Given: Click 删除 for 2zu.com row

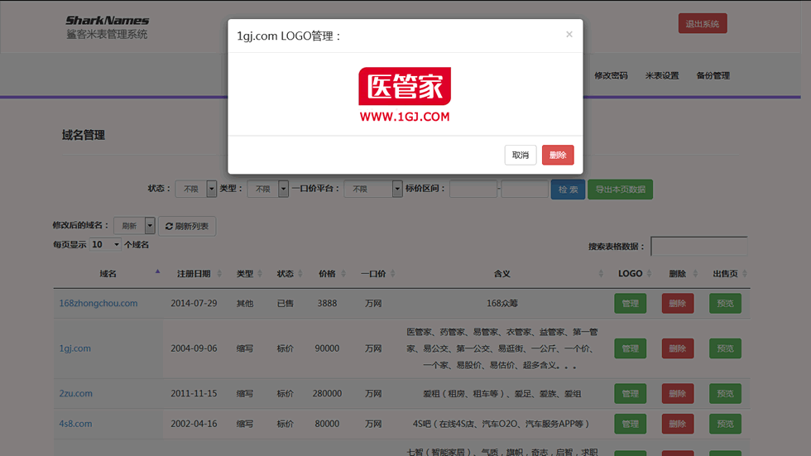Looking at the screenshot, I should [678, 393].
